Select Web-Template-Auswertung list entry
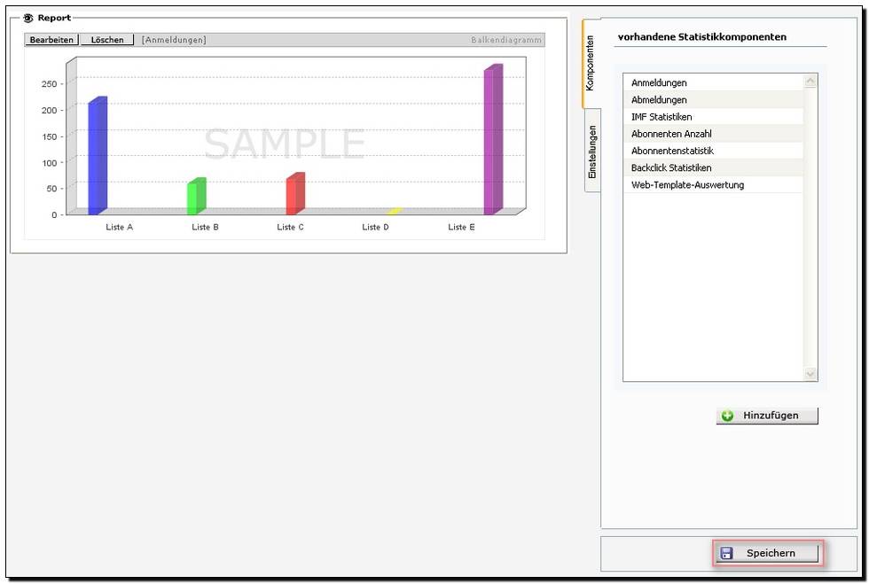869x584 pixels. [713, 185]
